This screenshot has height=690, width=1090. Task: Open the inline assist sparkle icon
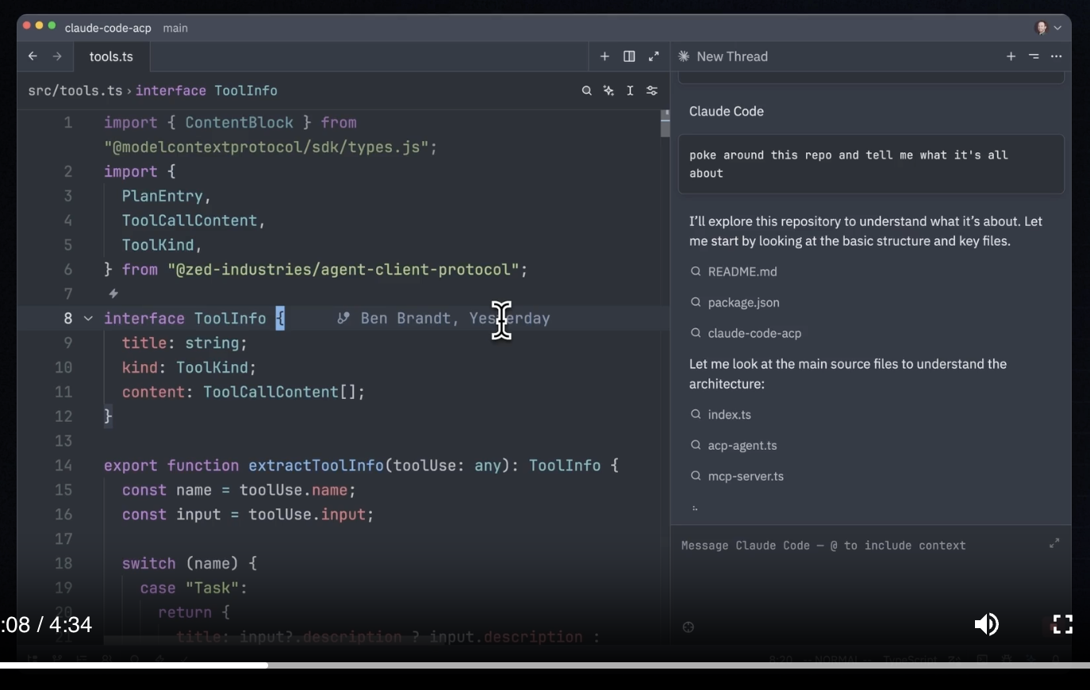[x=608, y=91]
